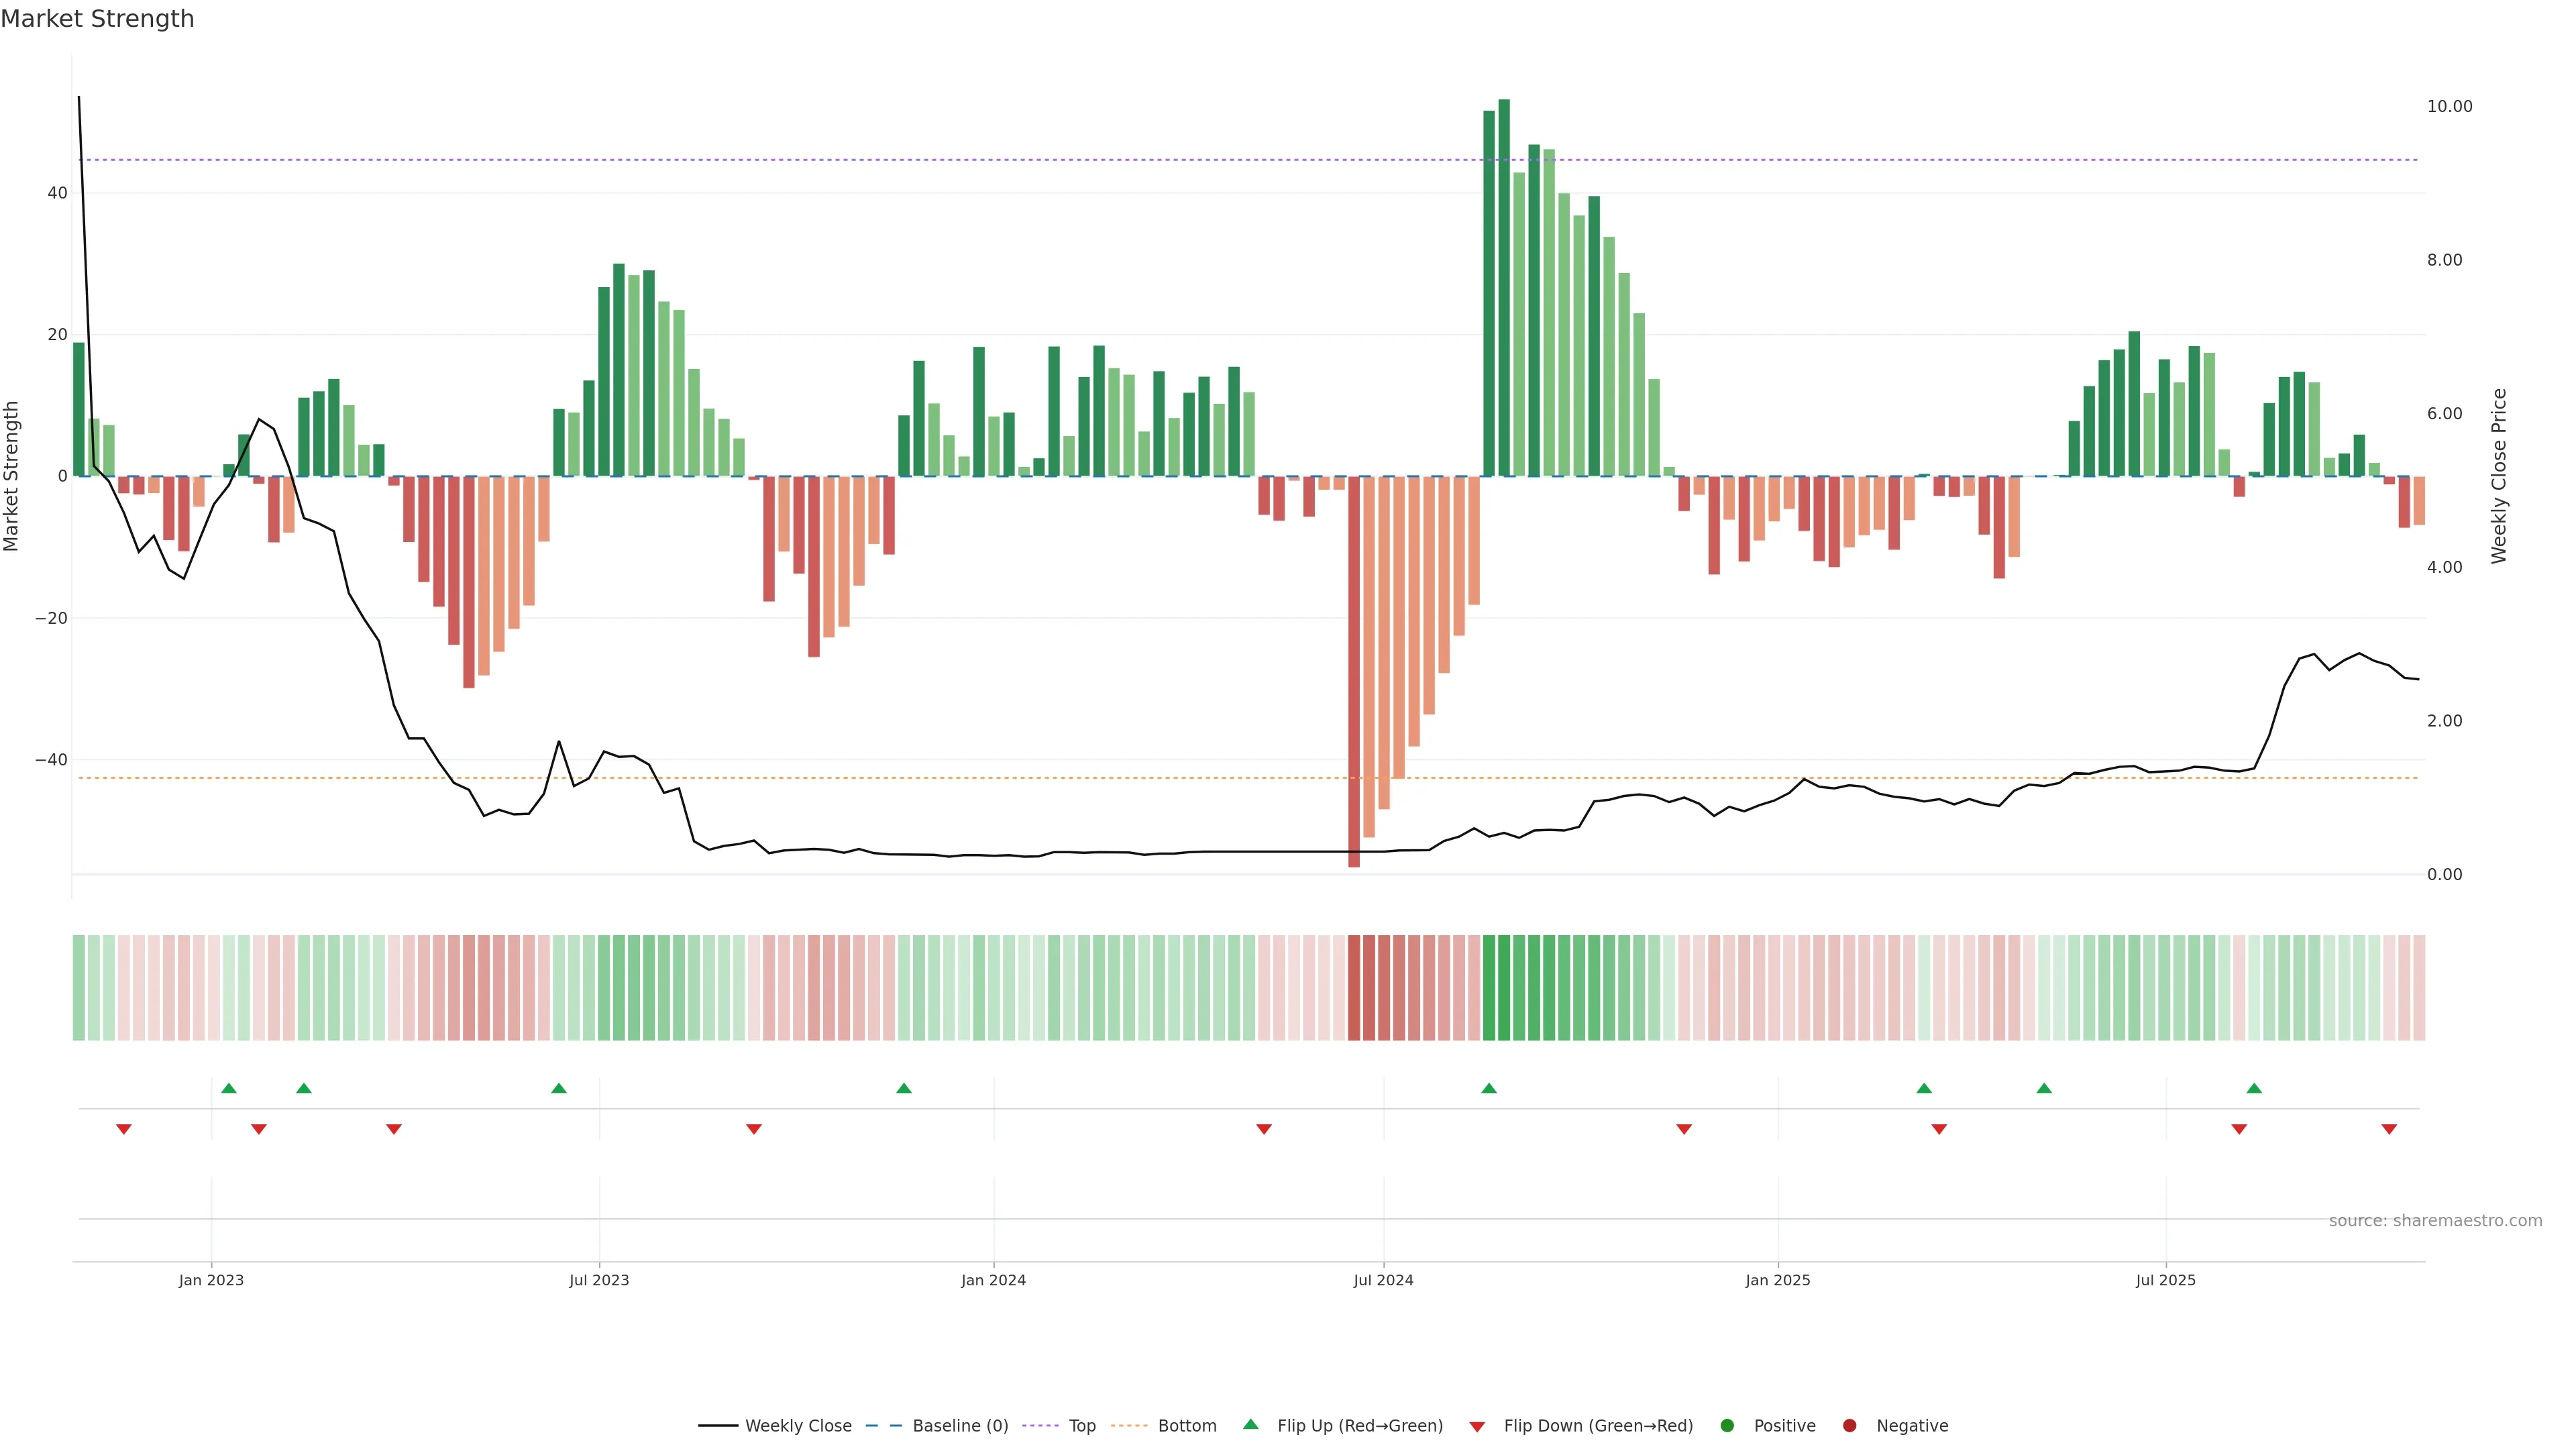The height and width of the screenshot is (1449, 2576).
Task: Click the green Flip Up legend triangle
Action: (1250, 1425)
